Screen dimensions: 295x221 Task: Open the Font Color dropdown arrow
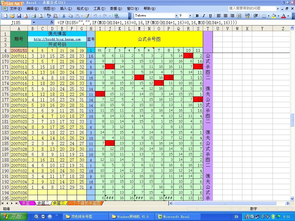(x=288, y=16)
